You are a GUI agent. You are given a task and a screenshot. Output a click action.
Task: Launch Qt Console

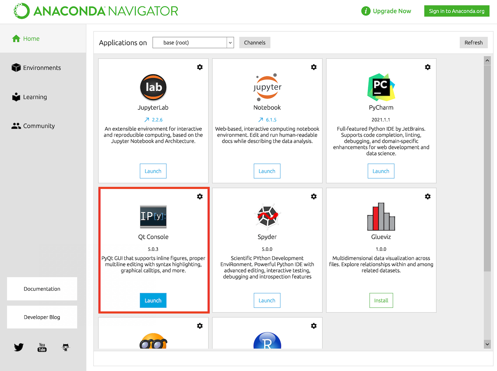click(x=153, y=300)
